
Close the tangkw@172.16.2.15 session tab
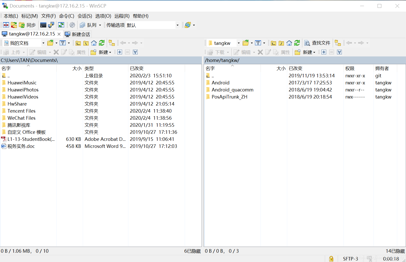click(x=59, y=34)
